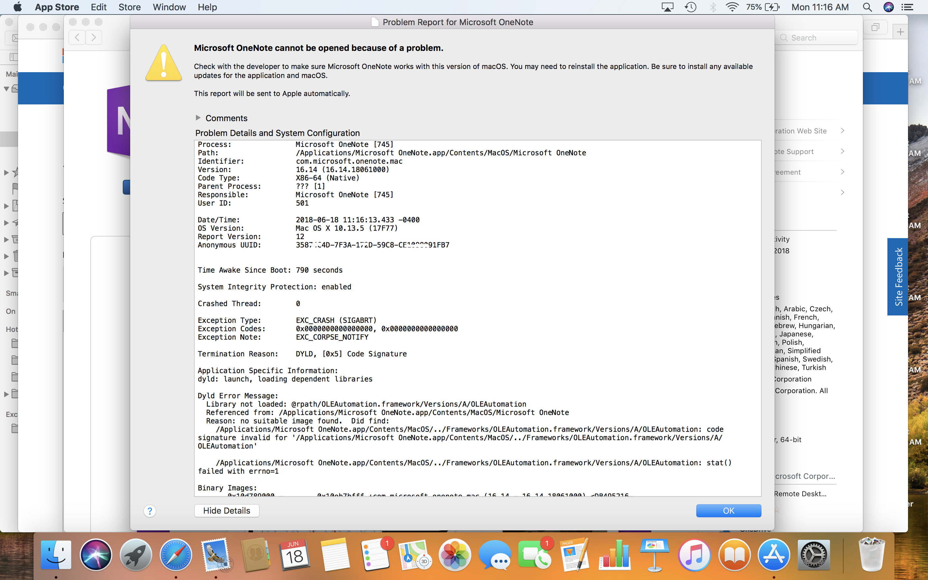The width and height of the screenshot is (928, 580).
Task: Open the Window menu
Action: point(169,7)
